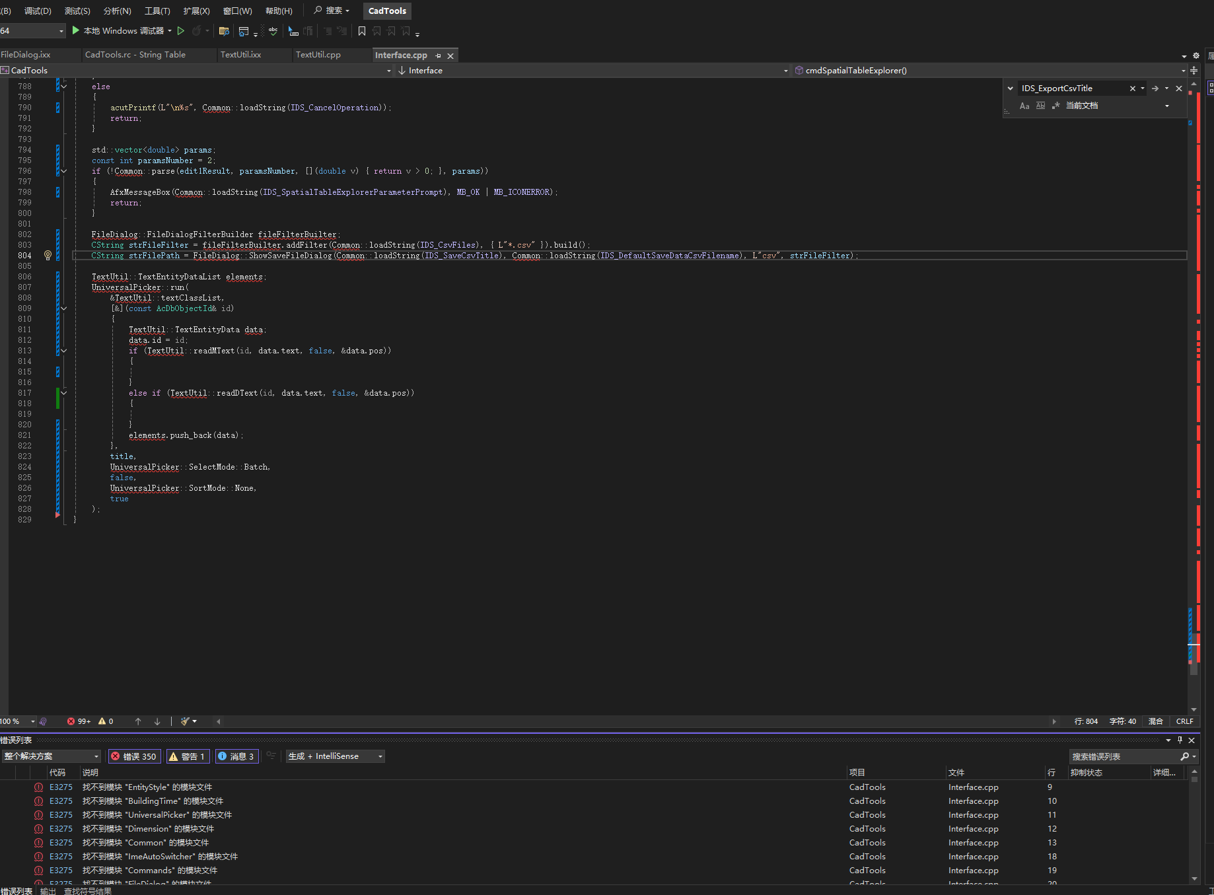
Task: Open the build + IntelliSense source dropdown
Action: click(335, 756)
